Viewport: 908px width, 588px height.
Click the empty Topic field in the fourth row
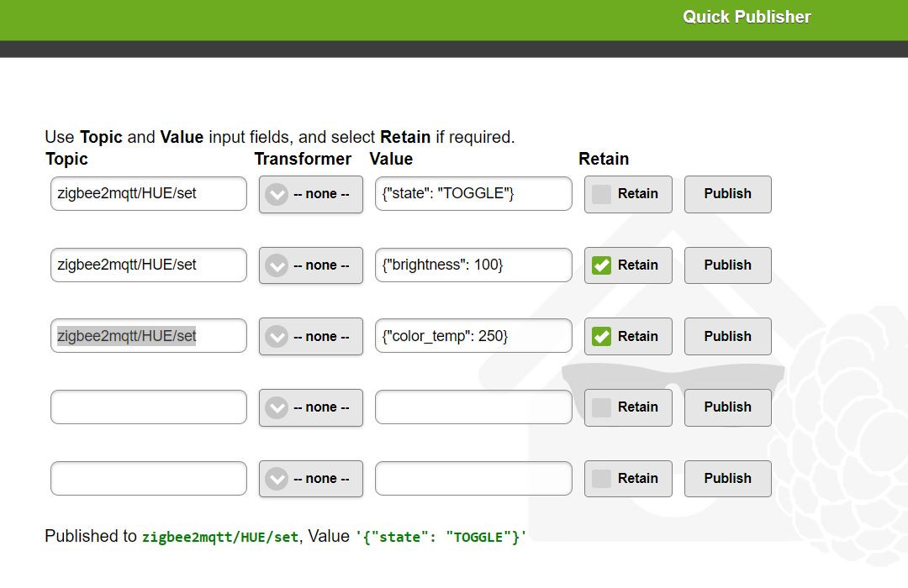(x=148, y=407)
